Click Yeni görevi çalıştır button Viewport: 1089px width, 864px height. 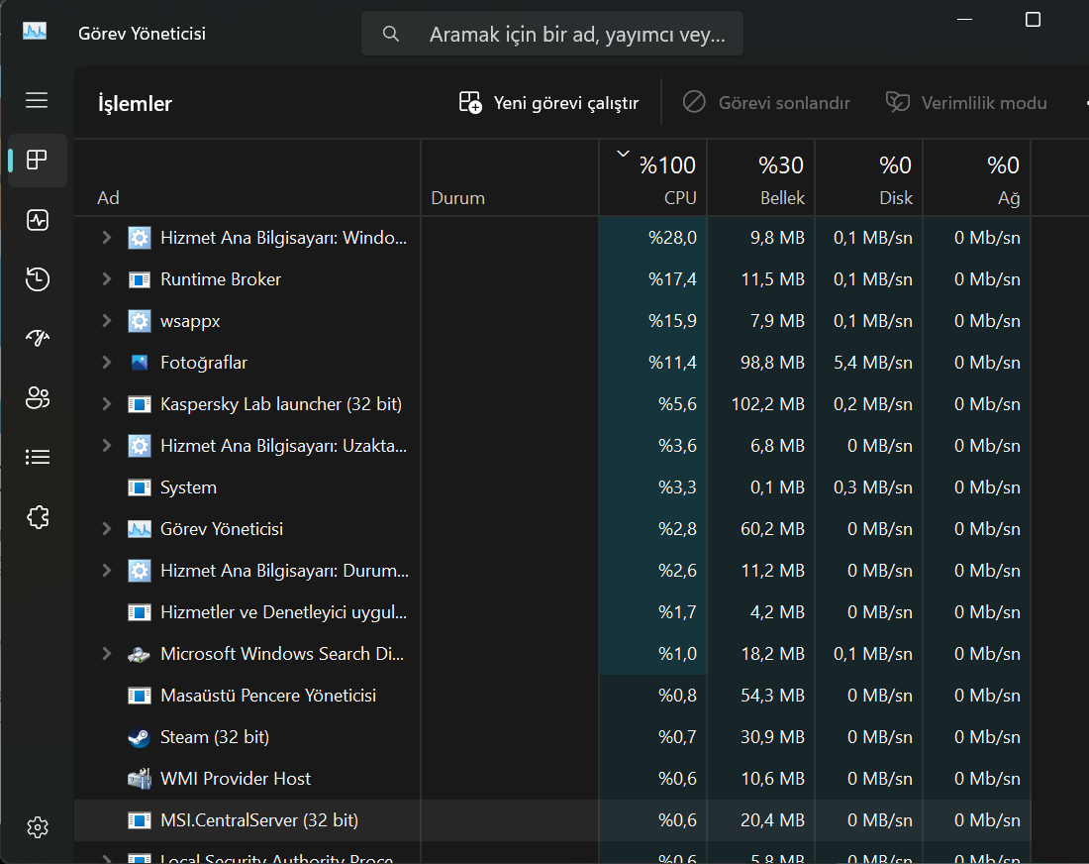coord(548,103)
